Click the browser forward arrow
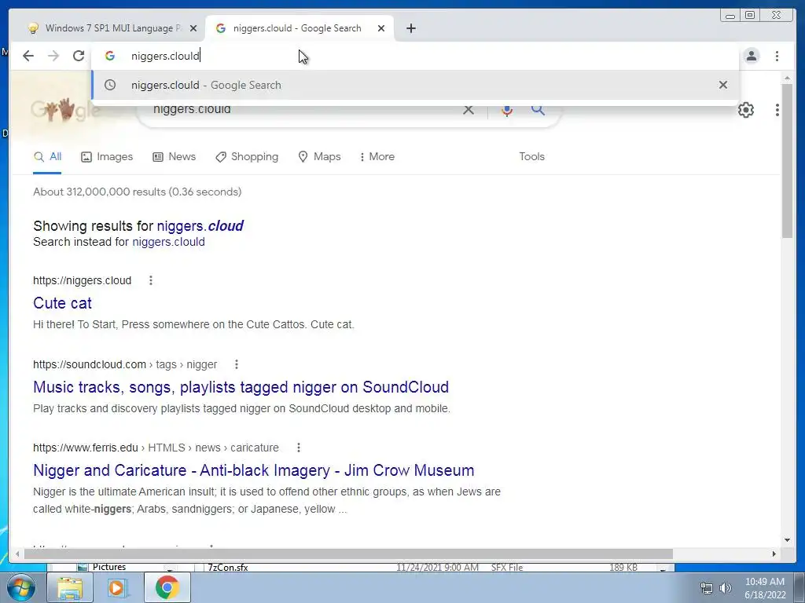Viewport: 805px width, 603px height. pos(53,56)
